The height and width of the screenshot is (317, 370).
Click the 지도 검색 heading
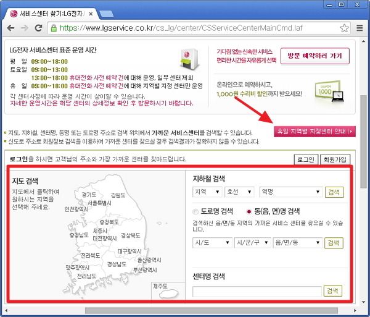[25, 181]
